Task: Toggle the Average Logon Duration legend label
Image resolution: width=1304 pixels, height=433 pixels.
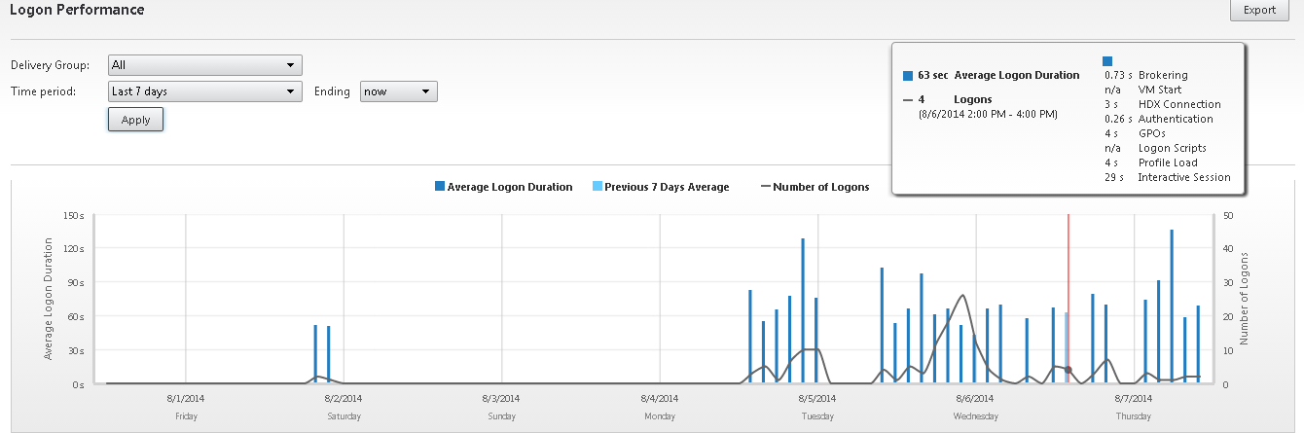Action: (x=509, y=187)
